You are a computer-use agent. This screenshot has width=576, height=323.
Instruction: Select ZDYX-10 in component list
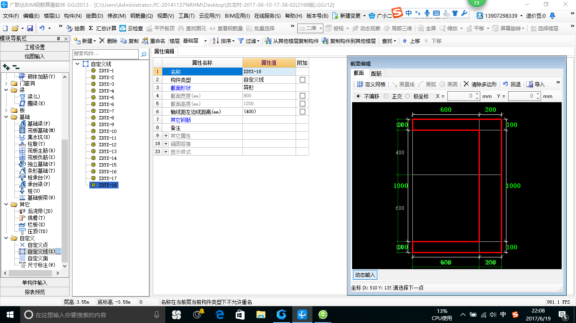[108, 131]
